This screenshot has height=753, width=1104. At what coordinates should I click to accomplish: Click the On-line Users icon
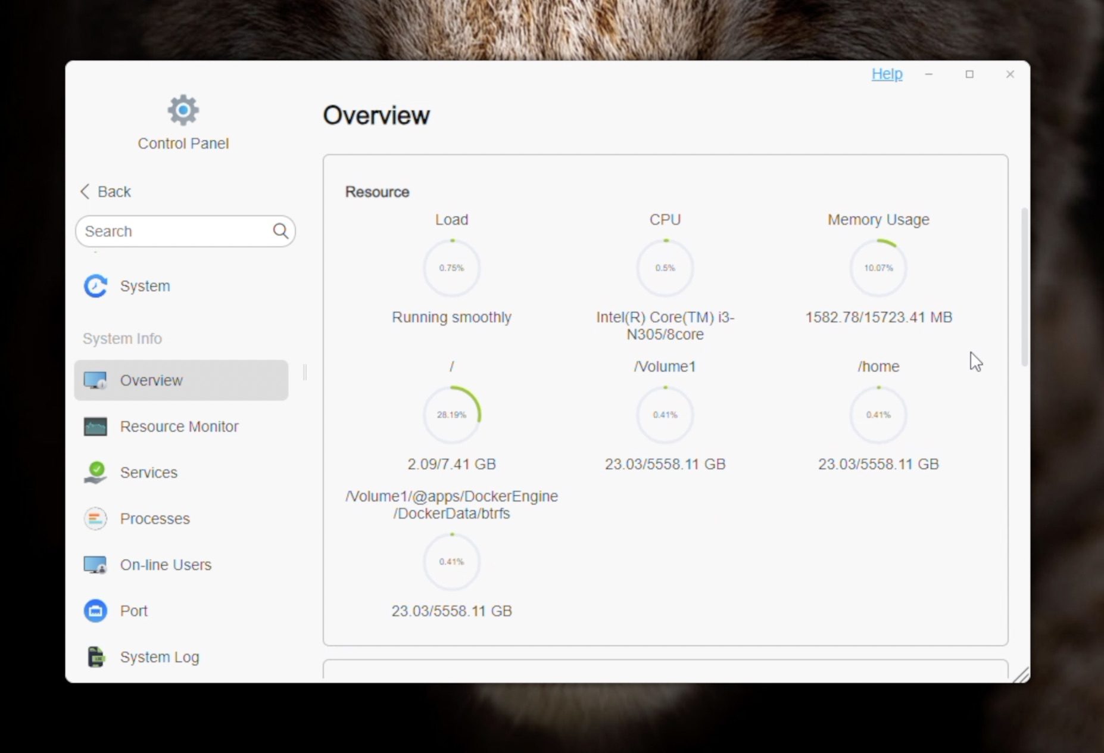[x=95, y=565]
